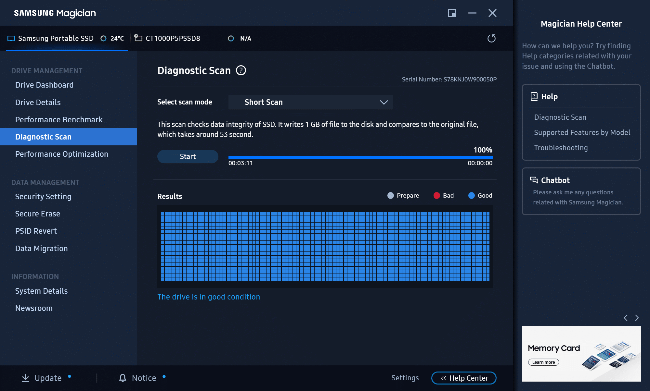Toggle the Good result filter indicator
The height and width of the screenshot is (391, 650).
click(472, 195)
